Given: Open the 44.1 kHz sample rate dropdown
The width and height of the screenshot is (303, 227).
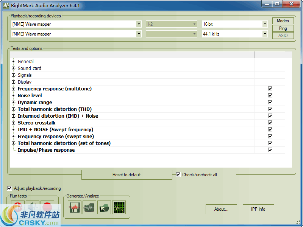Looking at the screenshot, I should [234, 34].
